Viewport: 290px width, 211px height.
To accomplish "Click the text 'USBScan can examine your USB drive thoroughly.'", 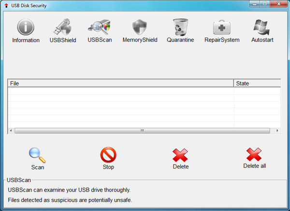I will [x=69, y=190].
